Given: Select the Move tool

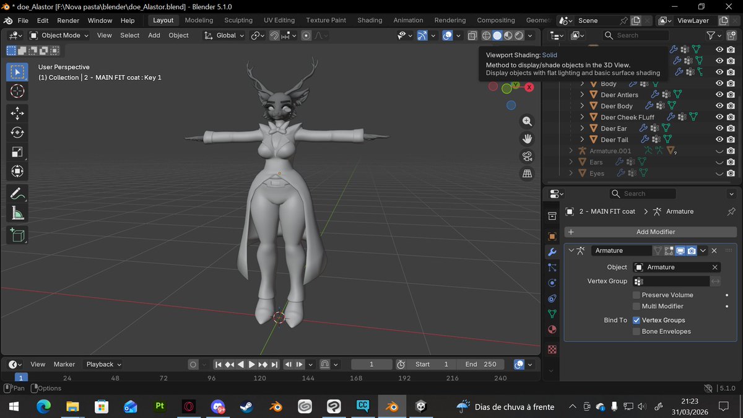Looking at the screenshot, I should pos(17,113).
